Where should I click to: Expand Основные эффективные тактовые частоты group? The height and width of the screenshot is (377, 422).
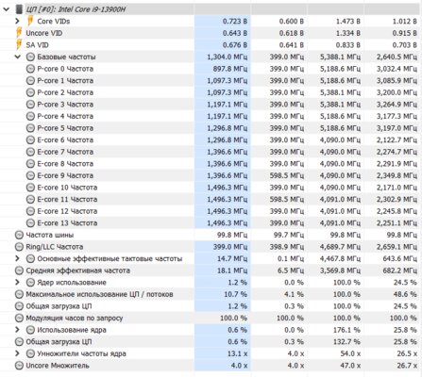(18, 258)
